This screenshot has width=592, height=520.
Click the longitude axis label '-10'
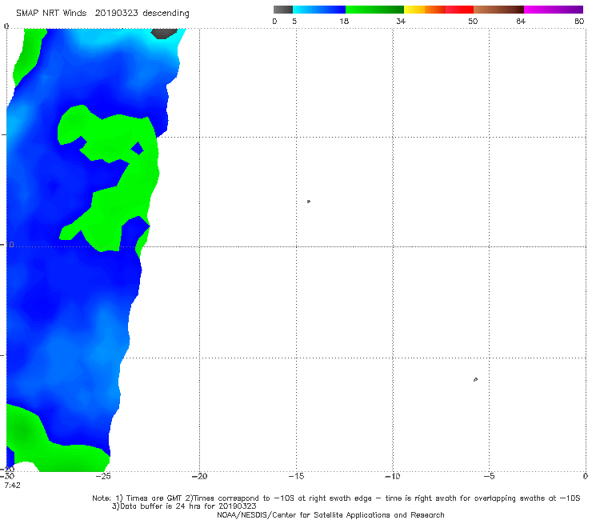[392, 476]
